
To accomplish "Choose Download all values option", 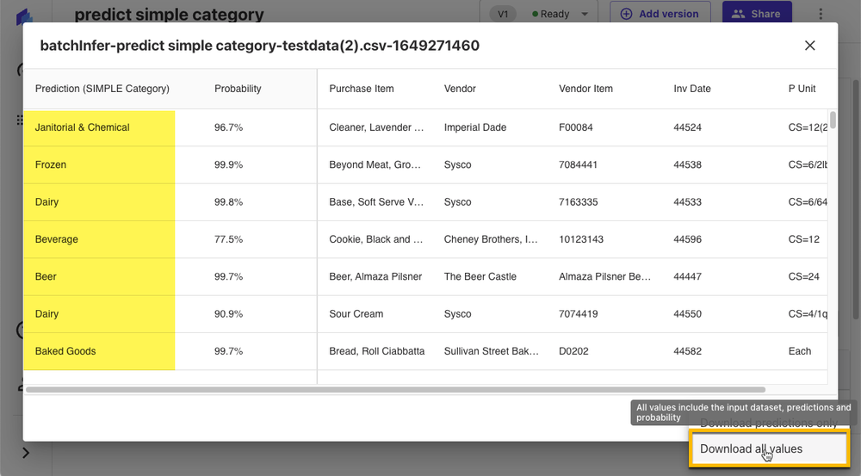I will [769, 448].
